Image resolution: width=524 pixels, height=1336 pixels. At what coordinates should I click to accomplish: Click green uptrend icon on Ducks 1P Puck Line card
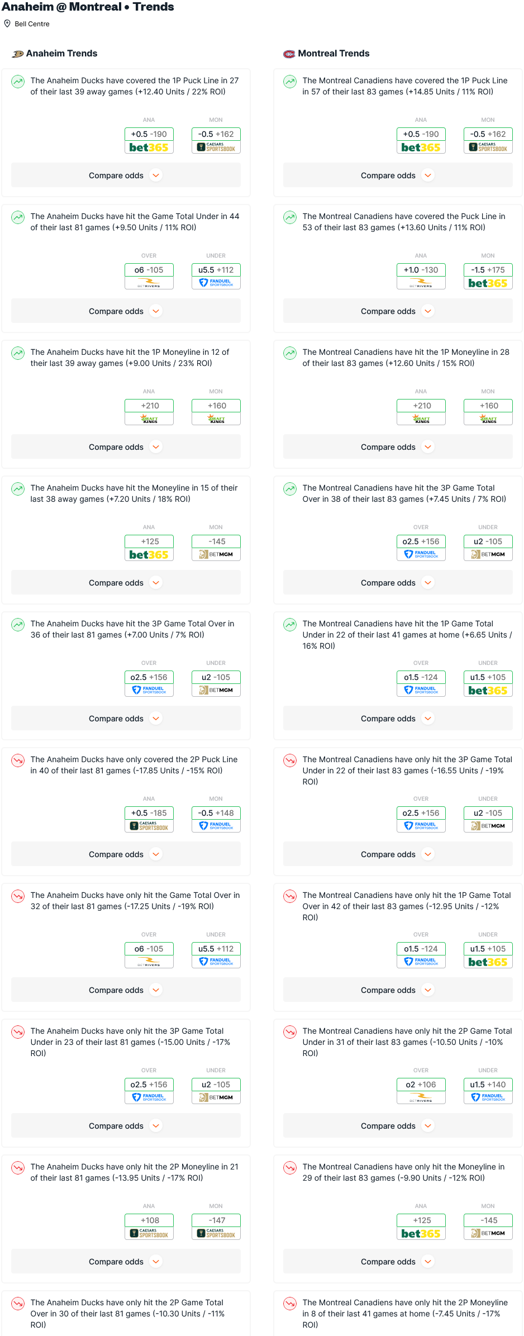pyautogui.click(x=18, y=82)
